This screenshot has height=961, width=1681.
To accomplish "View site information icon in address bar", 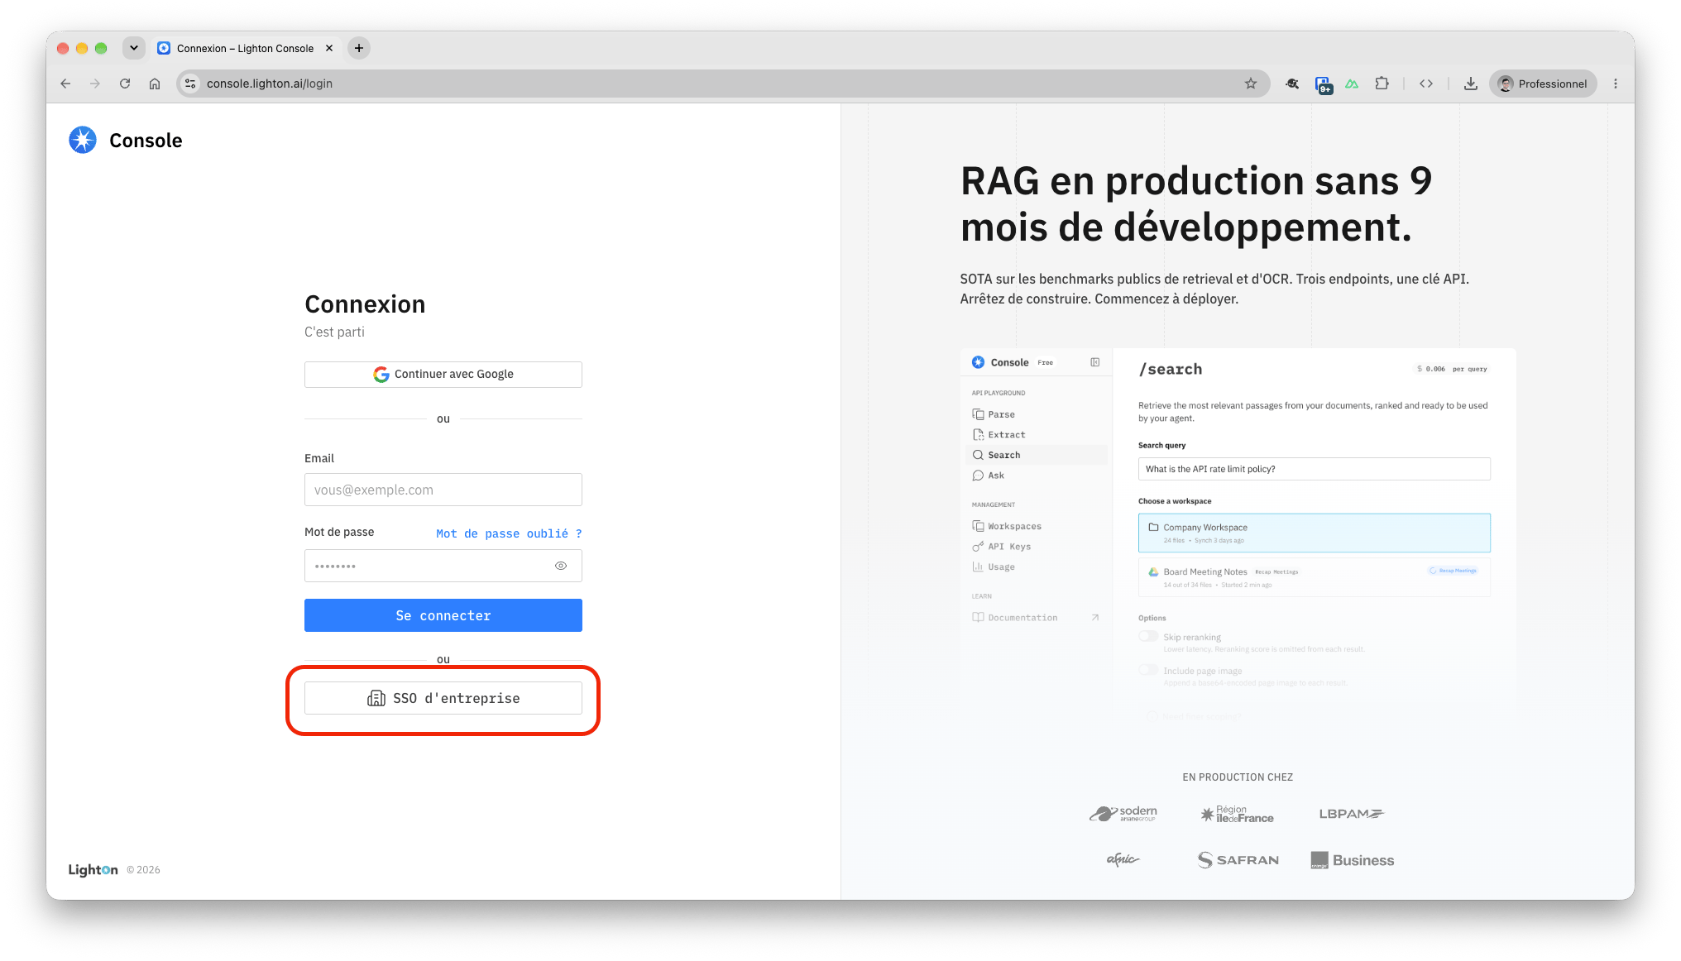I will click(x=190, y=84).
